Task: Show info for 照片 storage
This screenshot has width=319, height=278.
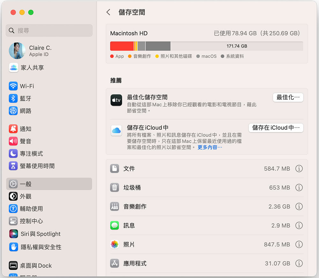Action: (299, 244)
